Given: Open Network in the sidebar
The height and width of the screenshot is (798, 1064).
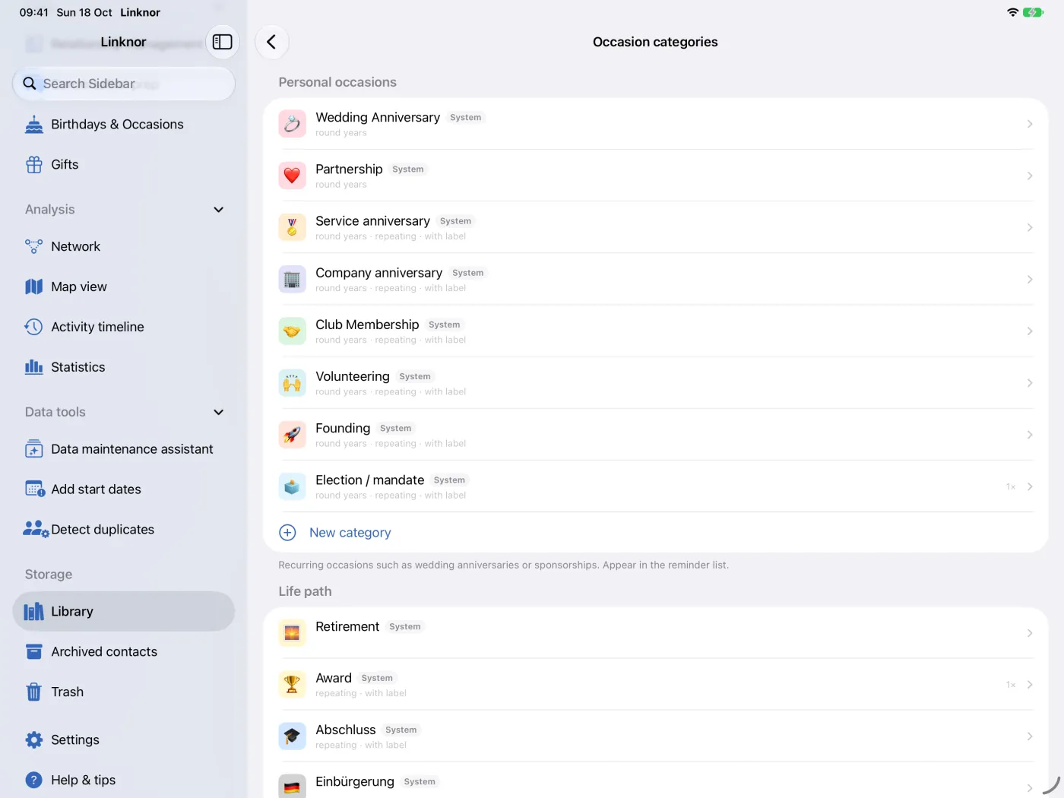Looking at the screenshot, I should coord(123,246).
